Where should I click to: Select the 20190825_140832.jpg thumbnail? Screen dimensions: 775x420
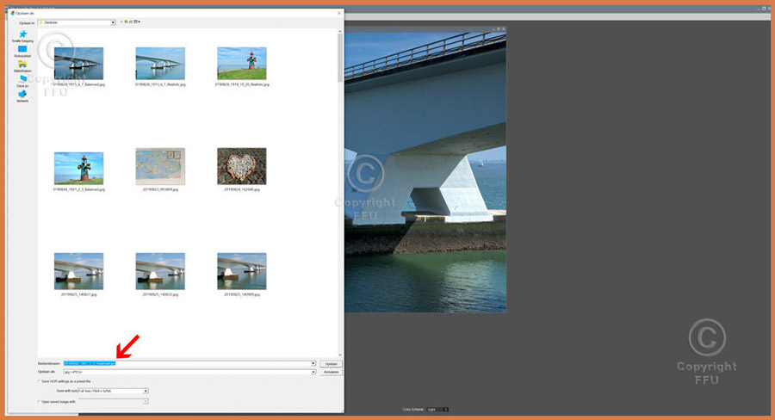point(160,271)
